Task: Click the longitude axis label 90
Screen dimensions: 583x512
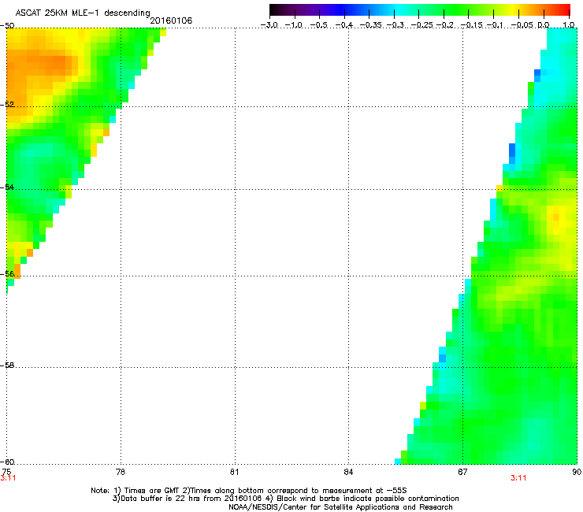Action: point(577,472)
